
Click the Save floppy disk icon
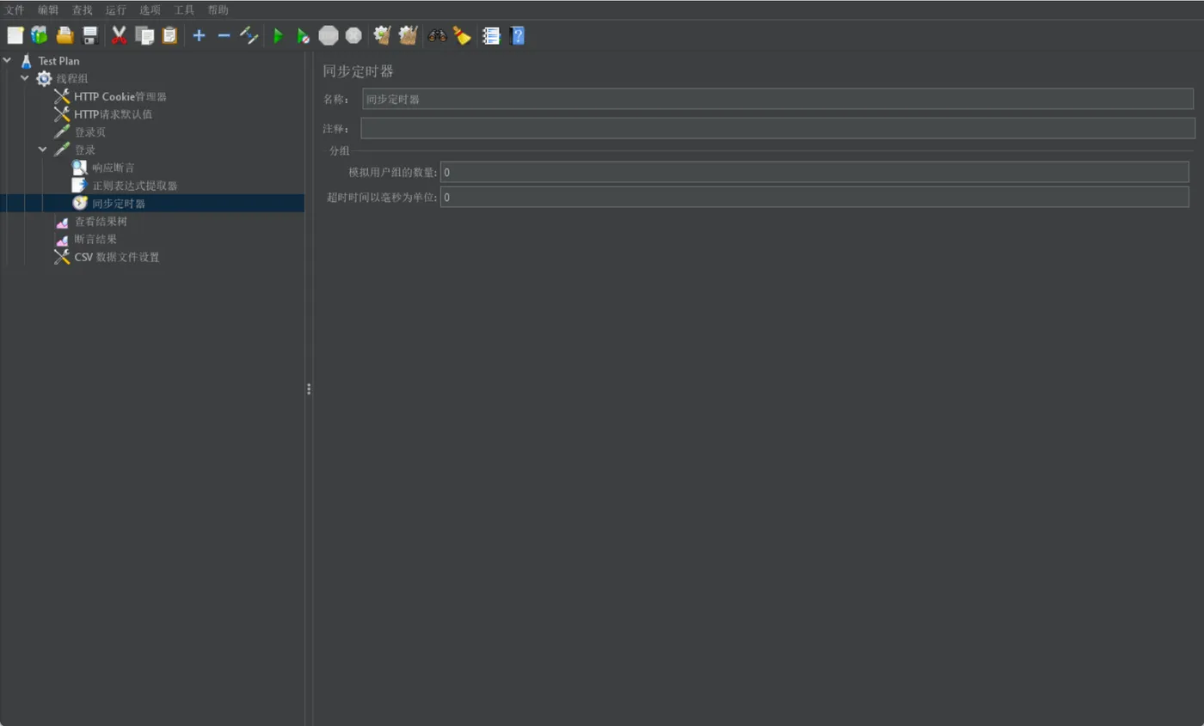click(x=89, y=35)
